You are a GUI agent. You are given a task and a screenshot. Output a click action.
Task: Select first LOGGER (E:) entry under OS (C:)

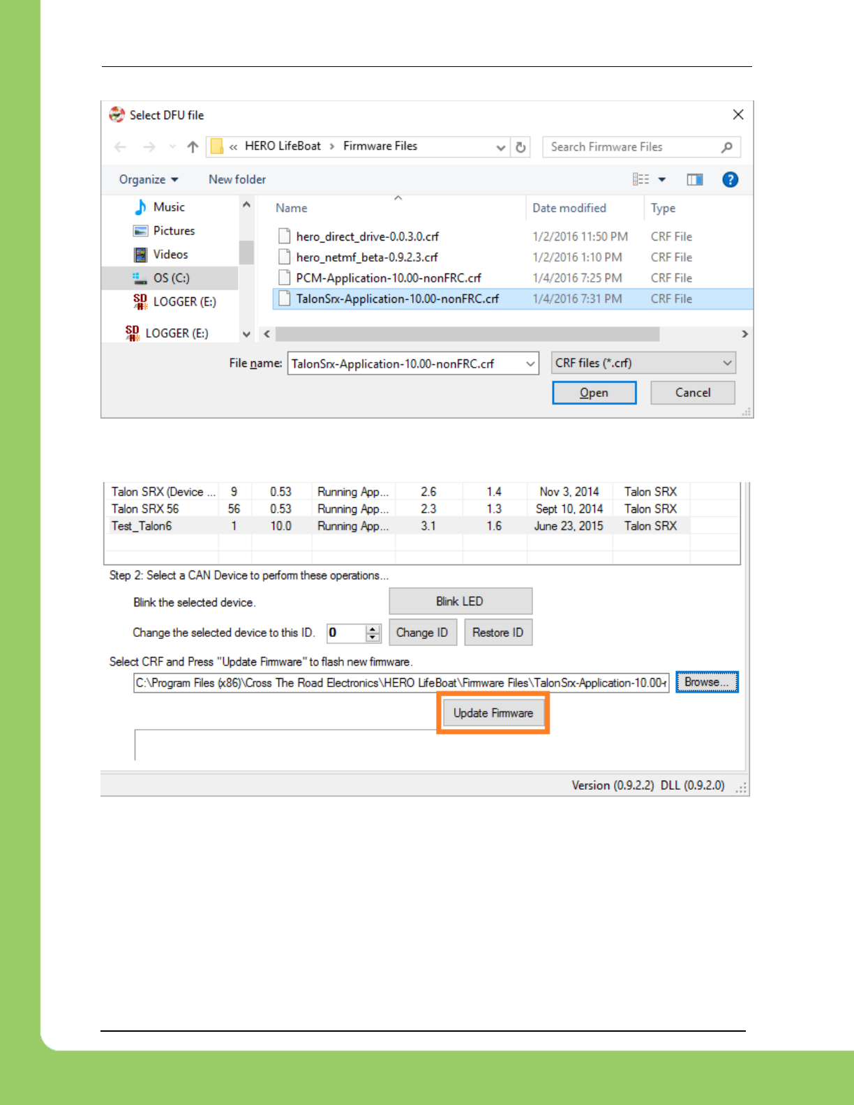click(184, 302)
